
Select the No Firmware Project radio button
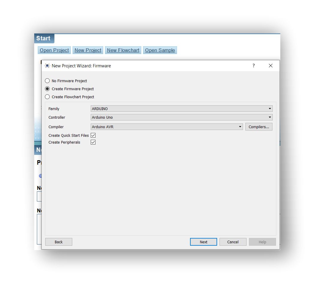pos(47,81)
